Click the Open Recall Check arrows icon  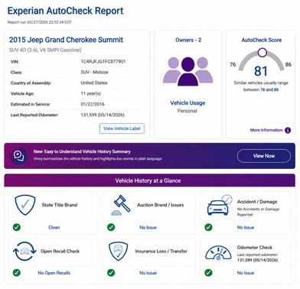(x=24, y=252)
